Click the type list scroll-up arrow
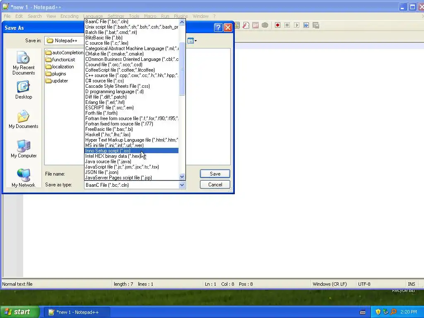424x318 pixels. [x=182, y=22]
